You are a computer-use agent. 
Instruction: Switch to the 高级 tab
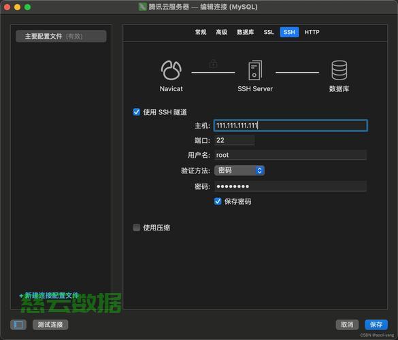pyautogui.click(x=222, y=32)
